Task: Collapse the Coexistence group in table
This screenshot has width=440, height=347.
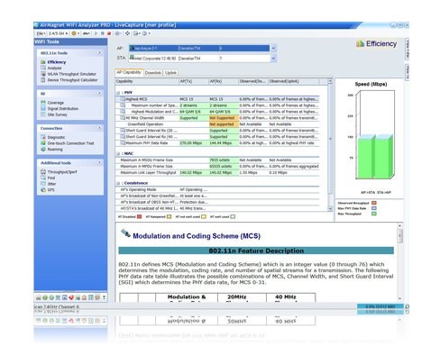Action: [118, 183]
